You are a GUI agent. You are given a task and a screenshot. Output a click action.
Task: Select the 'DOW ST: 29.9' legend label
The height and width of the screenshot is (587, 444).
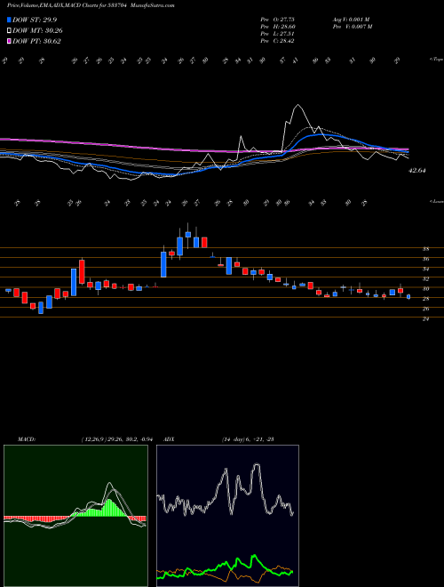[x=35, y=20]
